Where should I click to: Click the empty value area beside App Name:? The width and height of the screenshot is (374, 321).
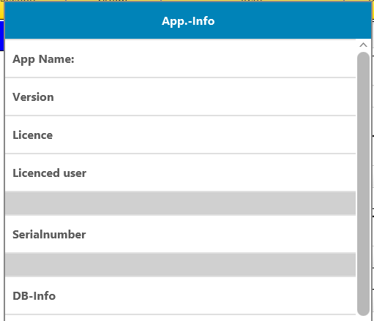[x=214, y=59]
